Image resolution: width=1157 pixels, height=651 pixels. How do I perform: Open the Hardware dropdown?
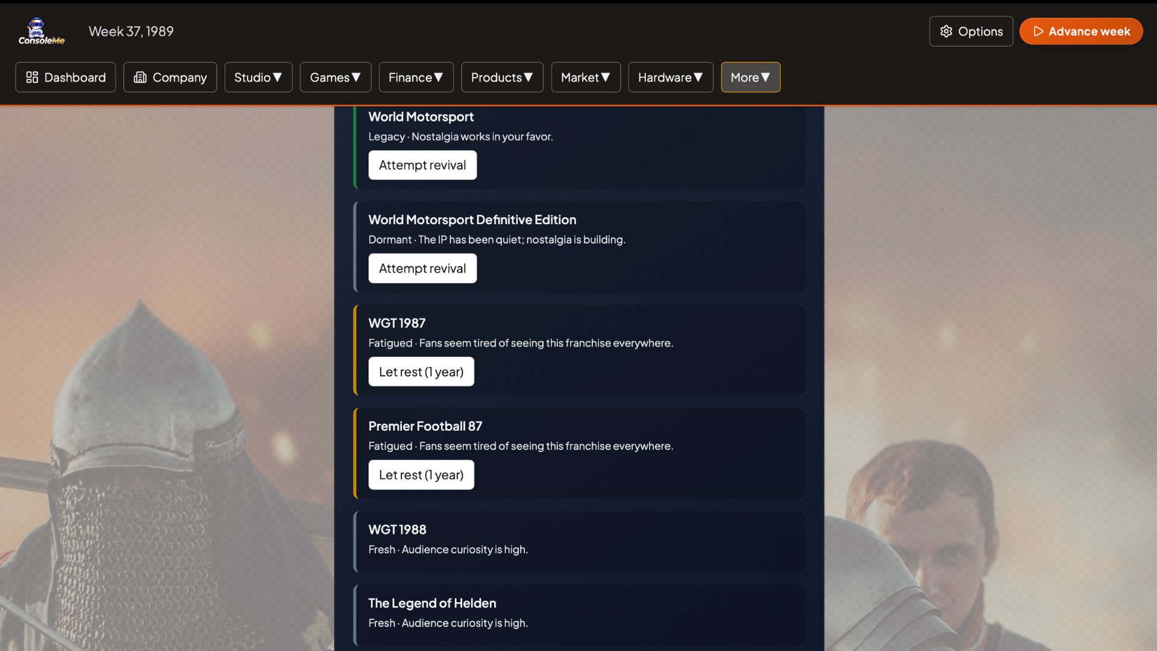670,77
